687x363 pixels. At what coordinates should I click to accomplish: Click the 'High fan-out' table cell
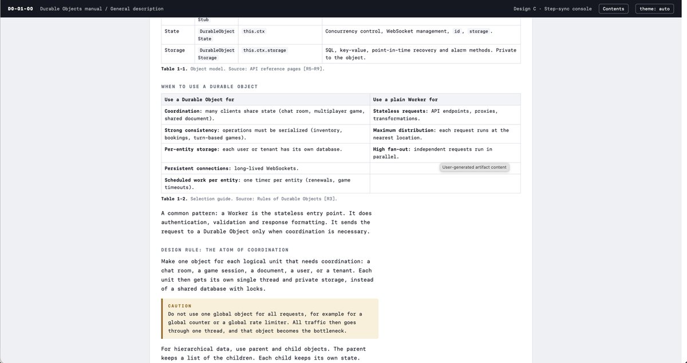pos(445,153)
